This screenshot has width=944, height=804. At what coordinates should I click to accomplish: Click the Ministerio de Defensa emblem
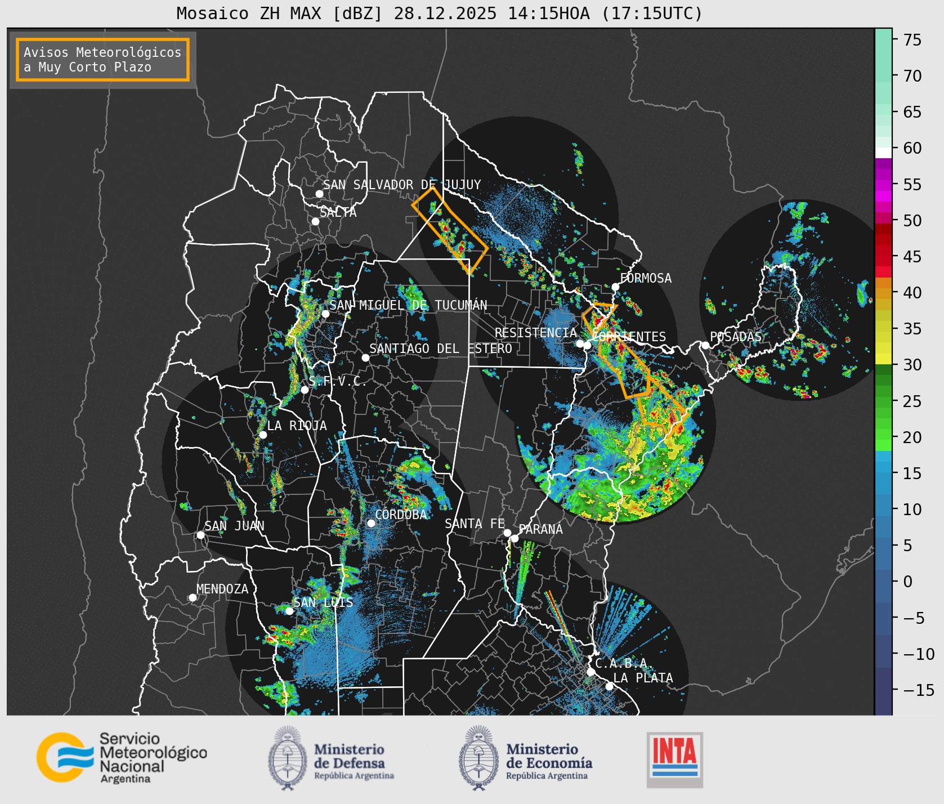click(x=288, y=758)
